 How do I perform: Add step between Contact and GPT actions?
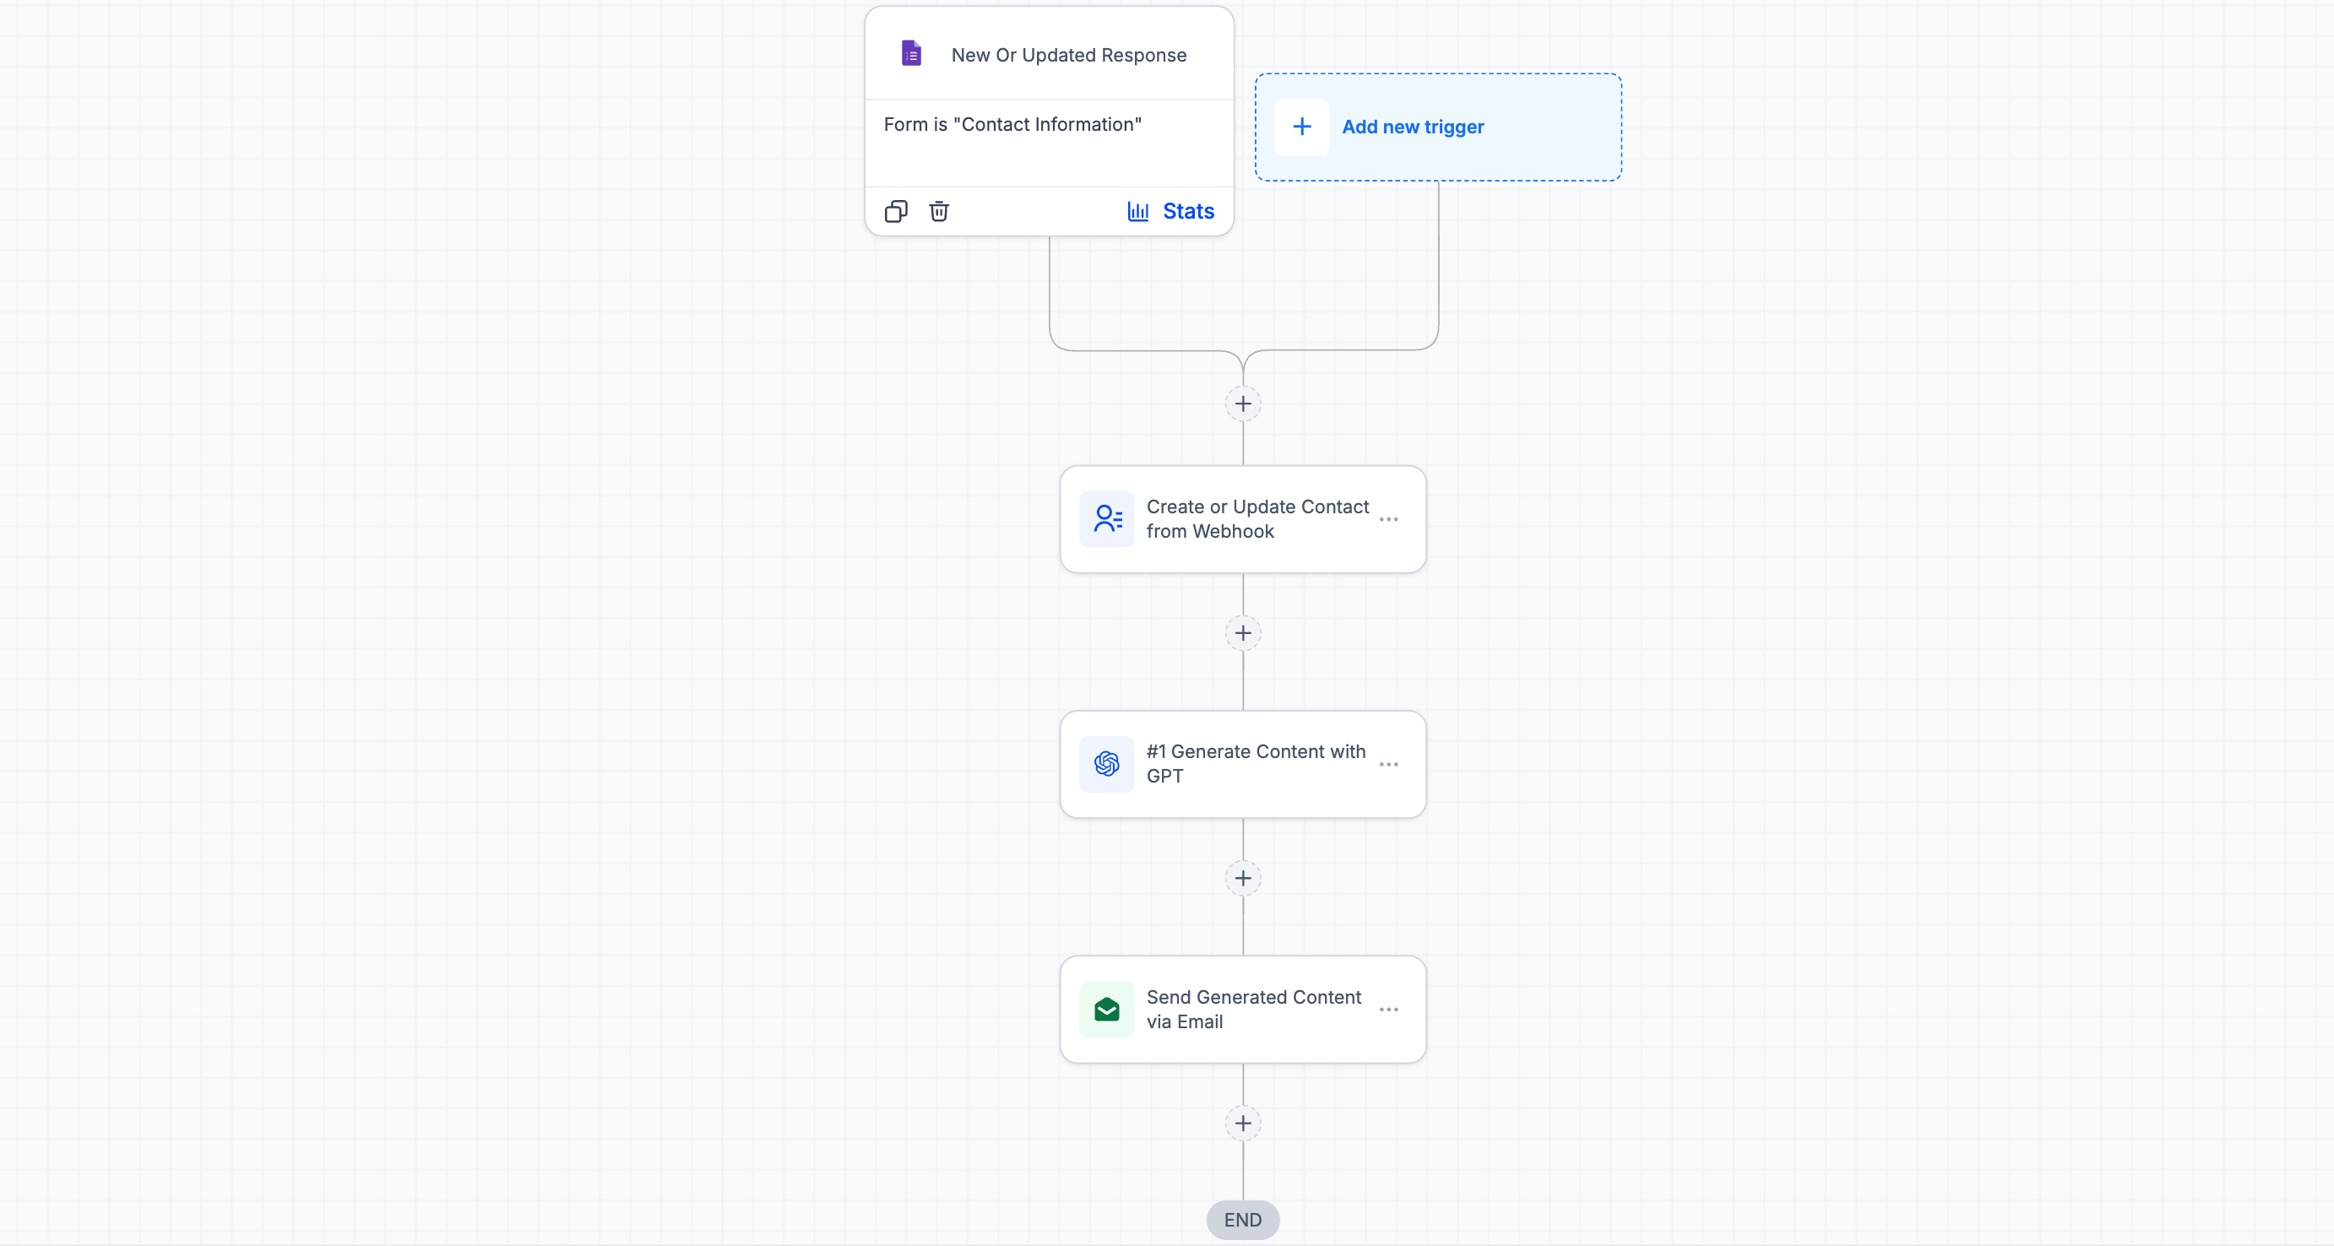point(1242,633)
